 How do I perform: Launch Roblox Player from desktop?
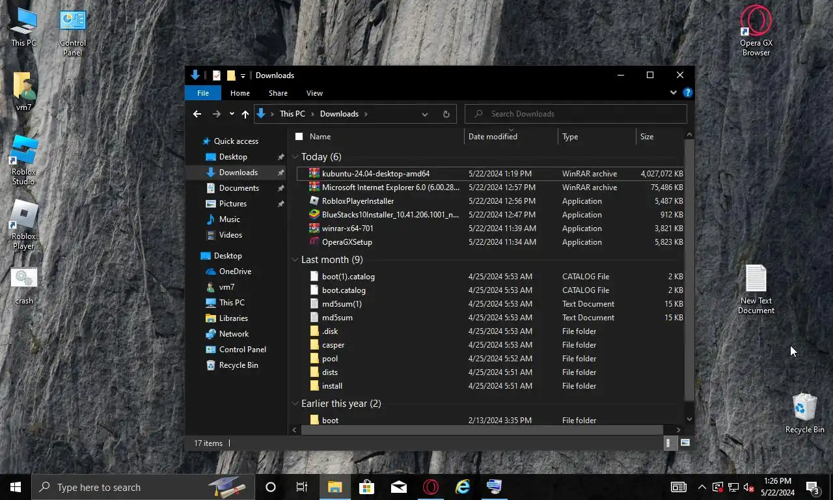[x=23, y=225]
